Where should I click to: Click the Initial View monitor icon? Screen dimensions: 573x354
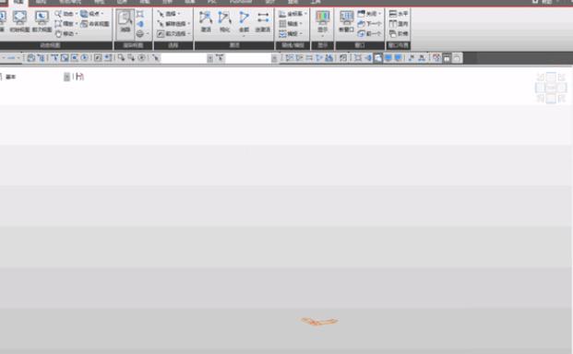tap(19, 21)
